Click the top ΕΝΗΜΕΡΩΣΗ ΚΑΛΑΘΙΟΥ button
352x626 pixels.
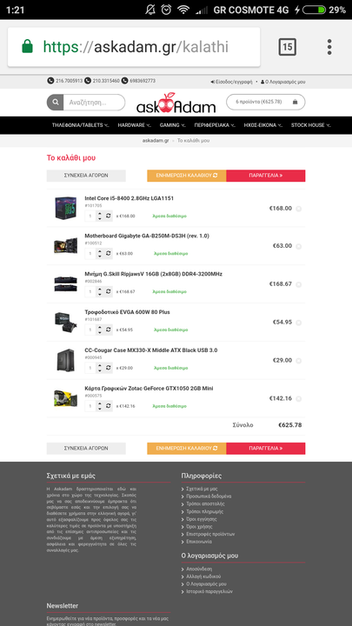pyautogui.click(x=187, y=176)
